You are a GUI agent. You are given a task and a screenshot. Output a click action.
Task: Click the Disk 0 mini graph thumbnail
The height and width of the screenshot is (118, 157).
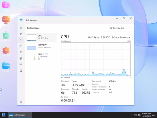point(31,56)
